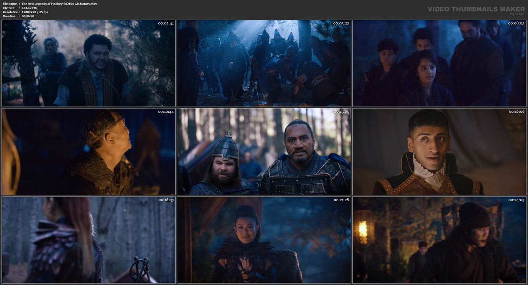Click the timestamp 00:24:09
This screenshot has height=285, width=528.
[516, 200]
